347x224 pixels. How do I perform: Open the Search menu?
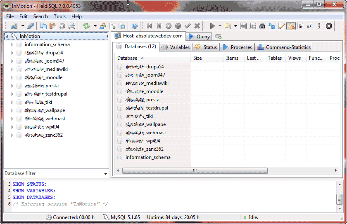click(40, 16)
